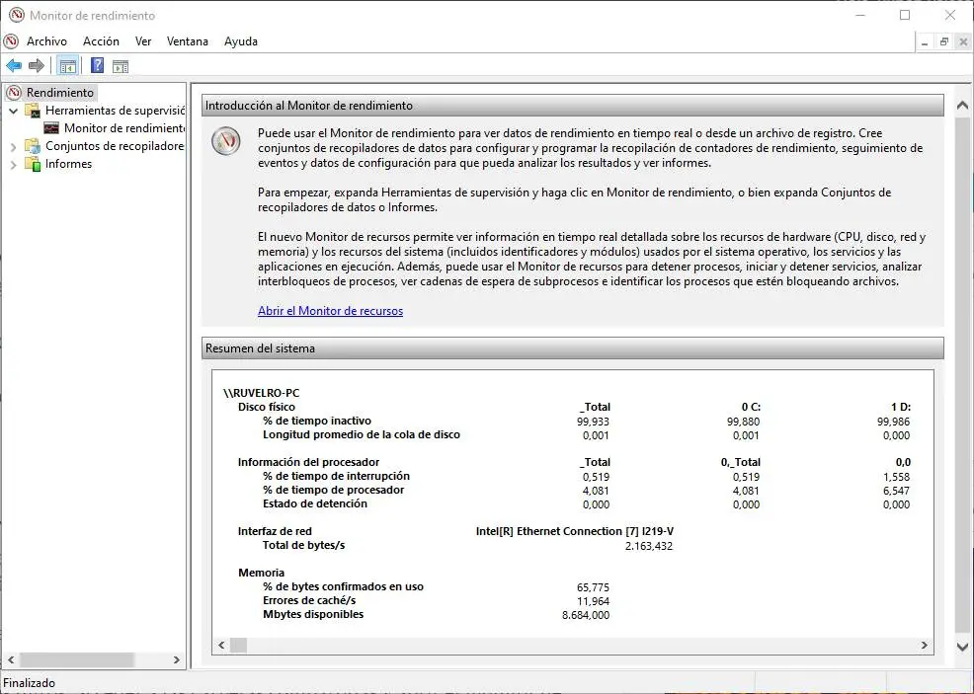Viewport: 974px width, 694px height.
Task: Click the app icon in the menu bar
Action: [11, 41]
